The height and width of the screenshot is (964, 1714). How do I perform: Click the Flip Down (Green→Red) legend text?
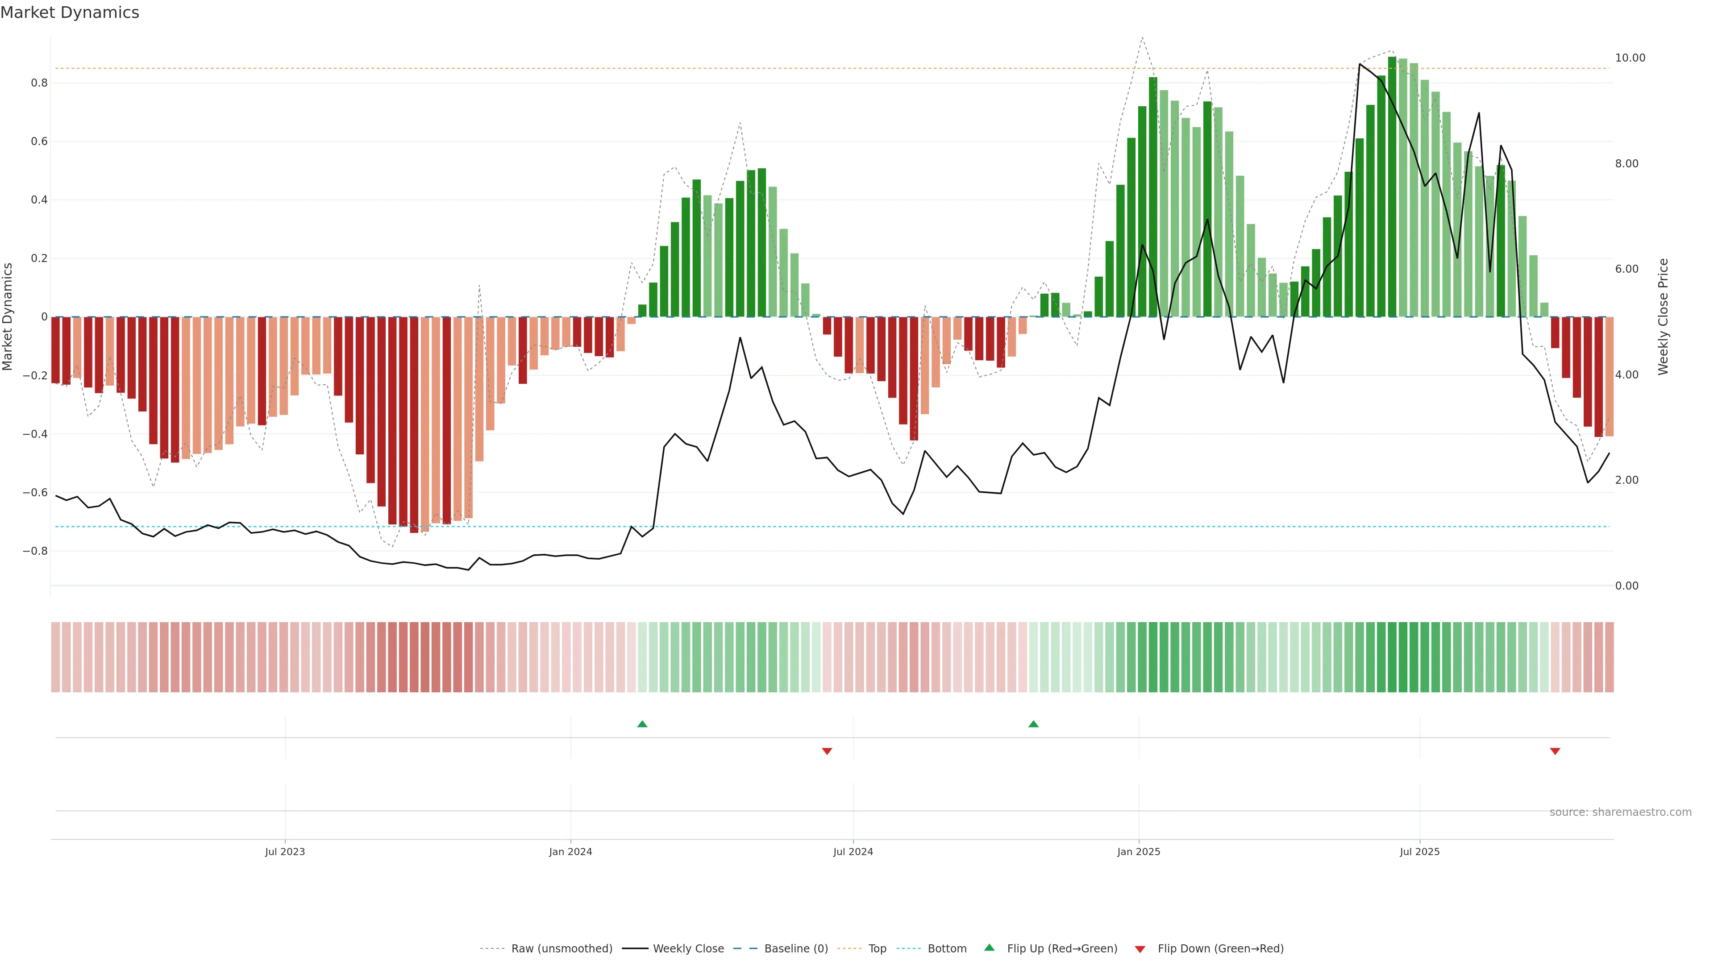pos(1220,949)
